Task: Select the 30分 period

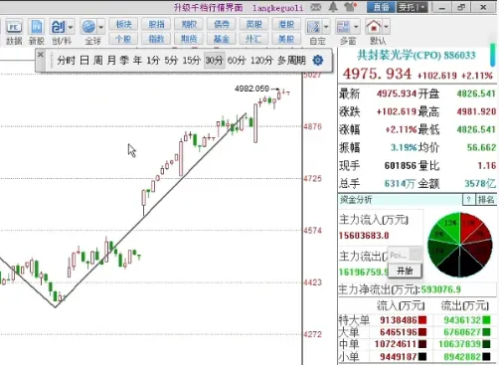Action: click(215, 61)
